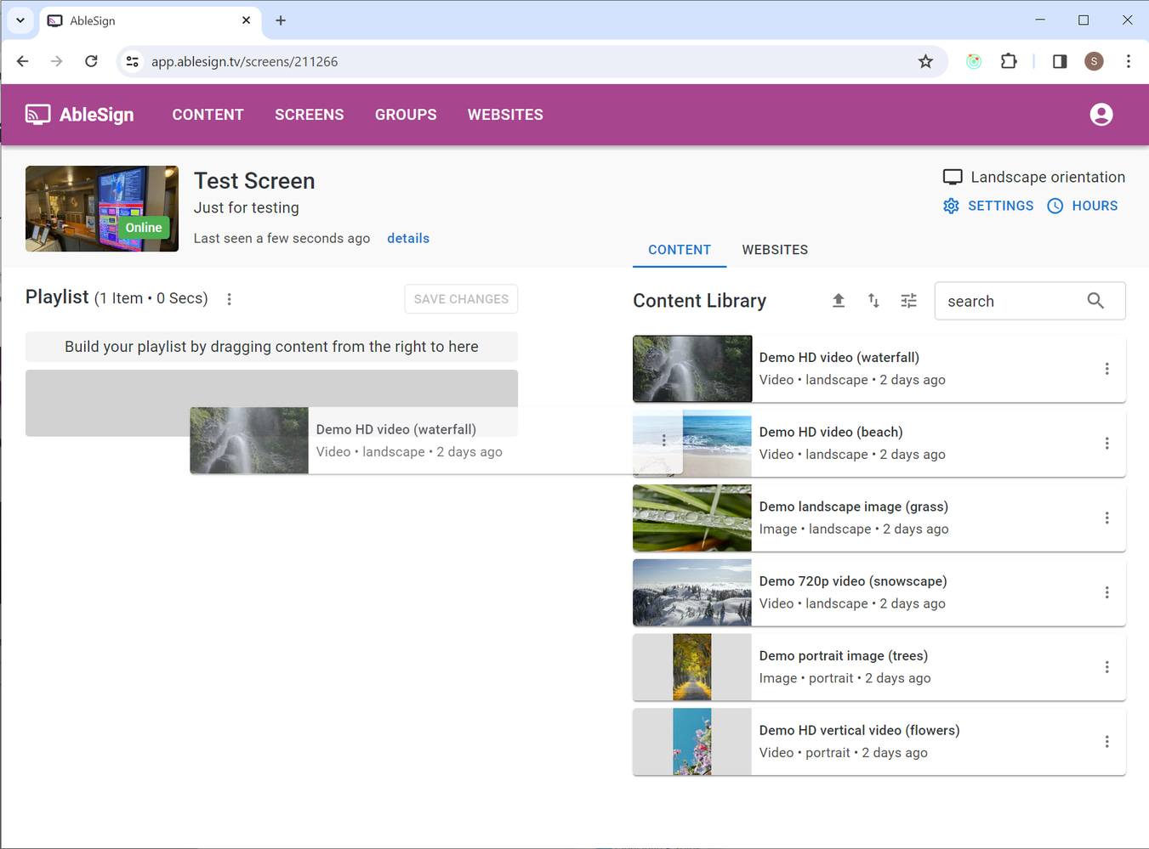Image resolution: width=1149 pixels, height=849 pixels.
Task: Switch to the Websites tab under screen
Action: pyautogui.click(x=774, y=250)
